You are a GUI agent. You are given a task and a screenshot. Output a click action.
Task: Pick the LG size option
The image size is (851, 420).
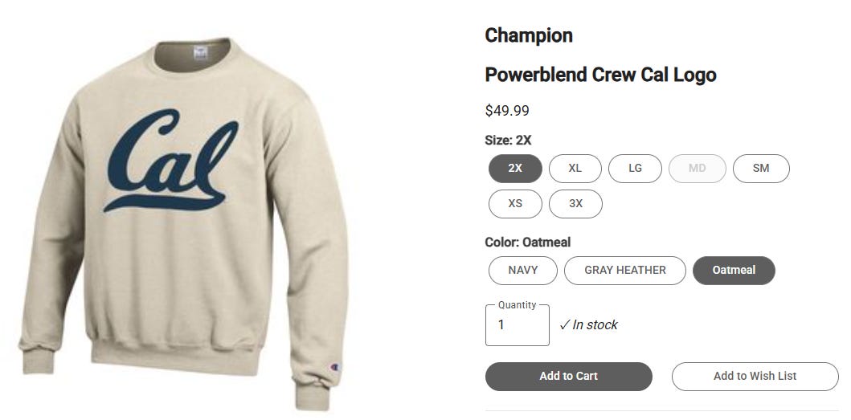[x=635, y=168]
